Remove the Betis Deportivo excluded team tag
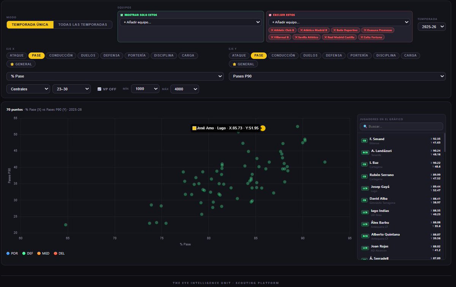The image size is (456, 287). 345,30
